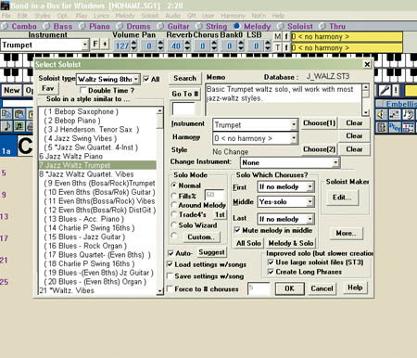Viewport: 417px width, 358px height.
Task: Open the main window Trumpet instrument dropdown
Action: pos(84,45)
